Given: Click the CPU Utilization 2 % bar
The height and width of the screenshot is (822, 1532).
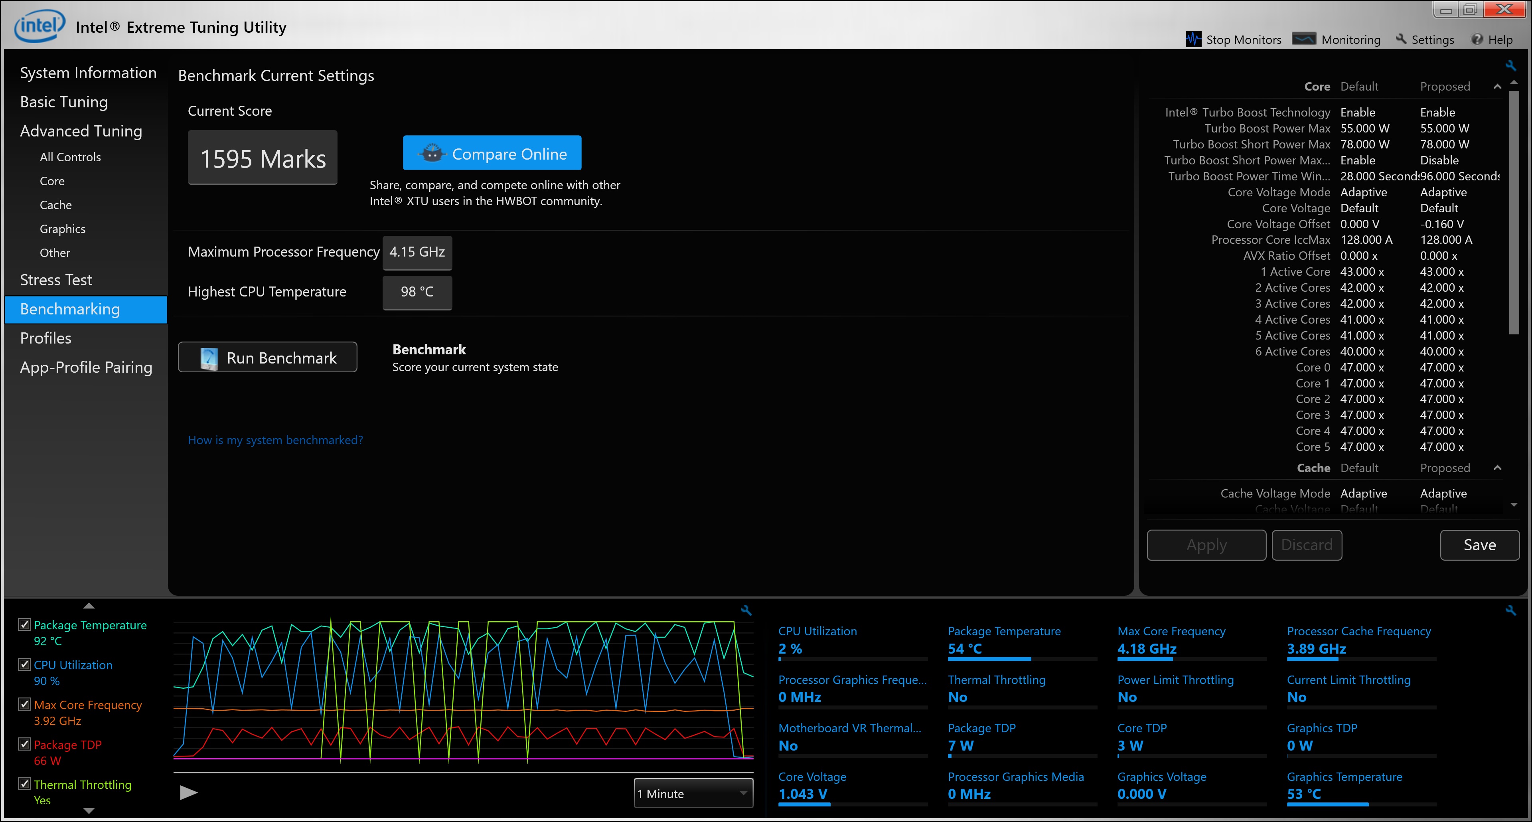Looking at the screenshot, I should click(x=853, y=658).
